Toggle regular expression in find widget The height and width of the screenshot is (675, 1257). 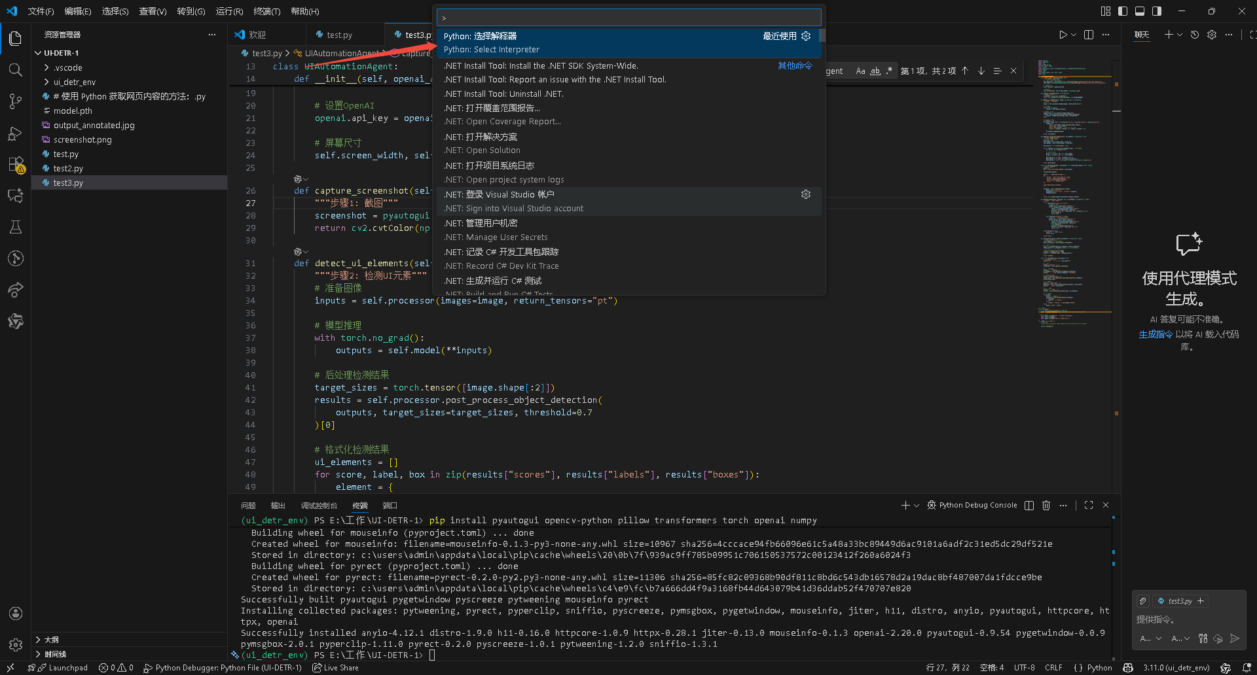pos(889,71)
